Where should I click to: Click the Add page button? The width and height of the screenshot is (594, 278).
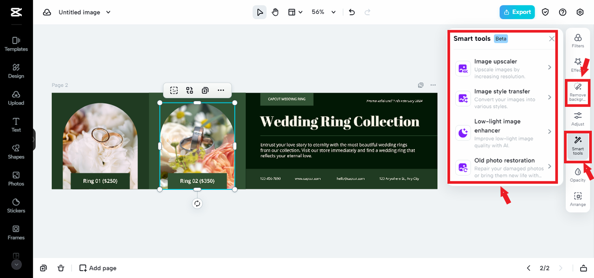pyautogui.click(x=98, y=268)
